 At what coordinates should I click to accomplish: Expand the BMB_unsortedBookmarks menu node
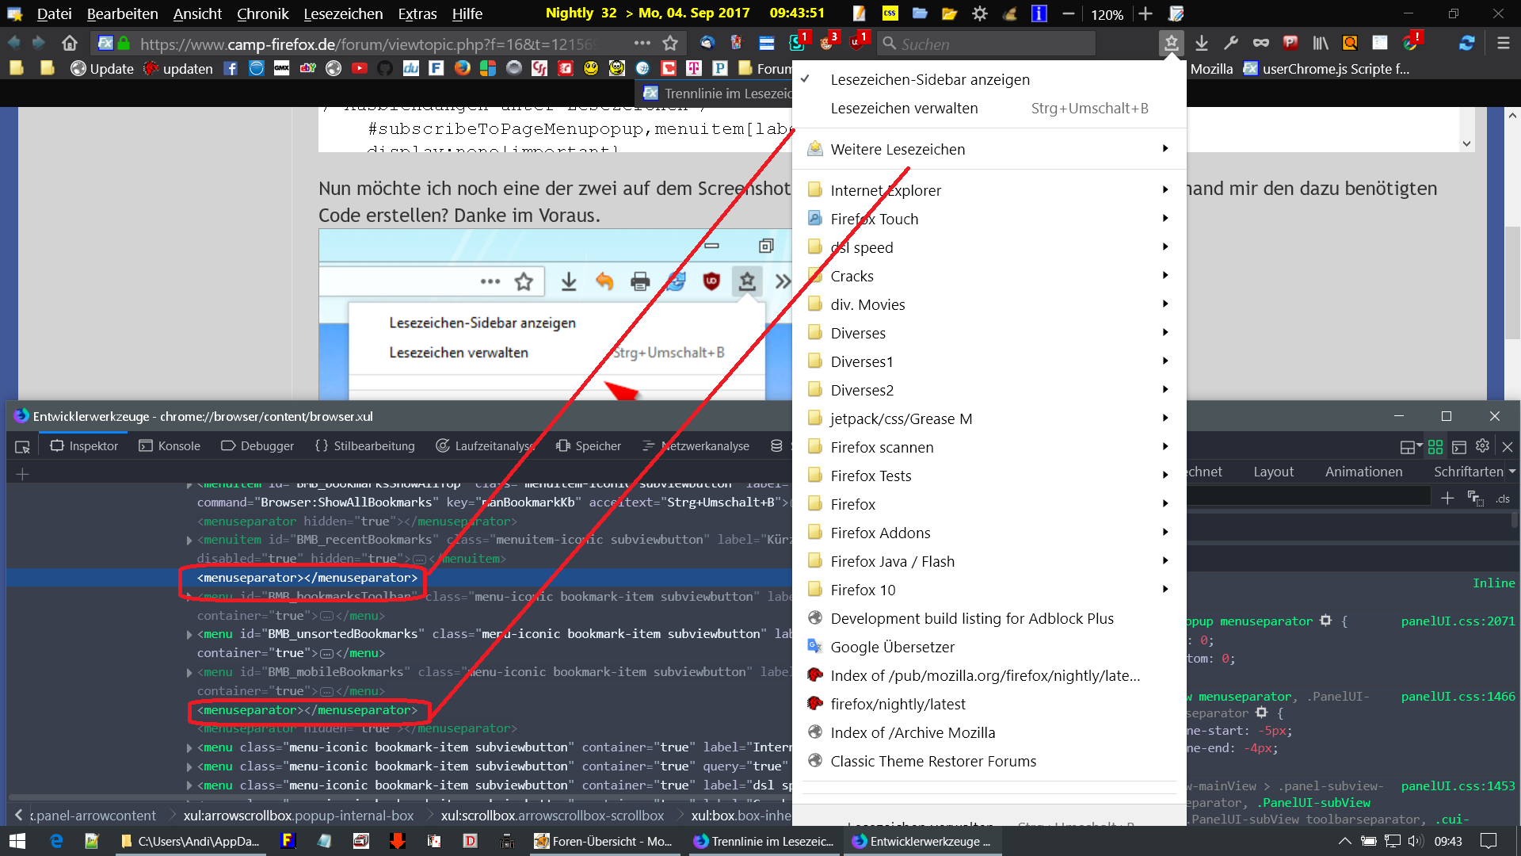tap(189, 634)
